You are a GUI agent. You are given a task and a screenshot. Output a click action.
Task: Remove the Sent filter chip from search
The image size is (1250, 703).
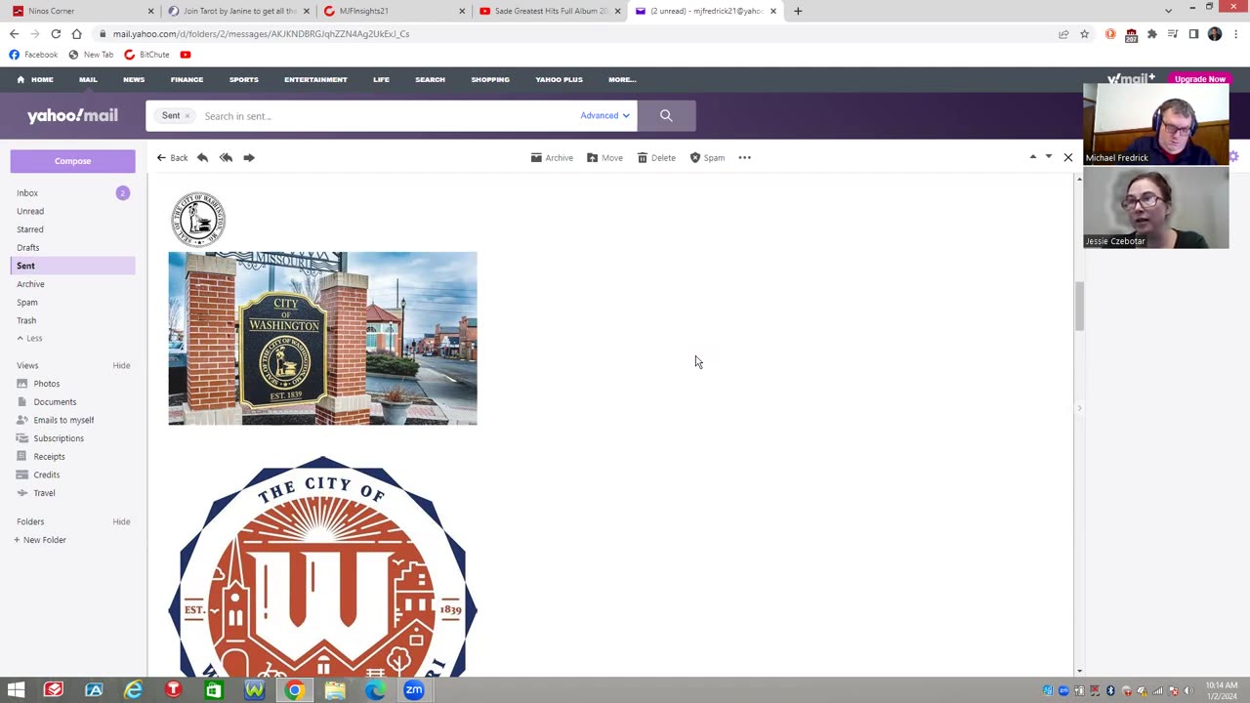point(187,116)
